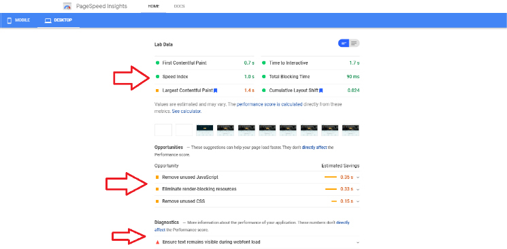
Task: Open 'directly' link in Diagnostics description
Action: tap(343, 222)
